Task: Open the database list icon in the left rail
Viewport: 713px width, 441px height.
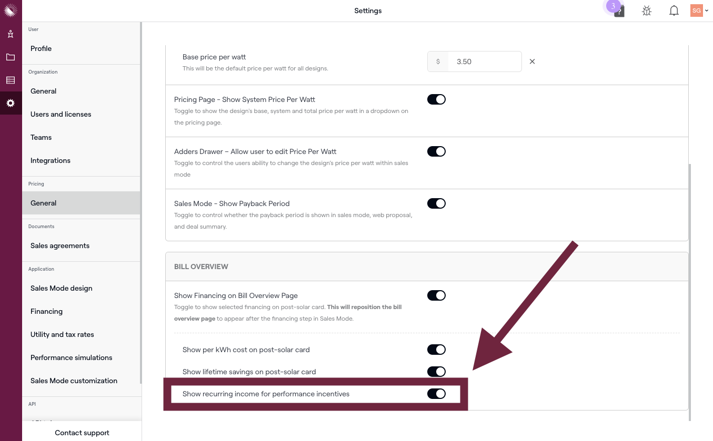Action: point(11,80)
